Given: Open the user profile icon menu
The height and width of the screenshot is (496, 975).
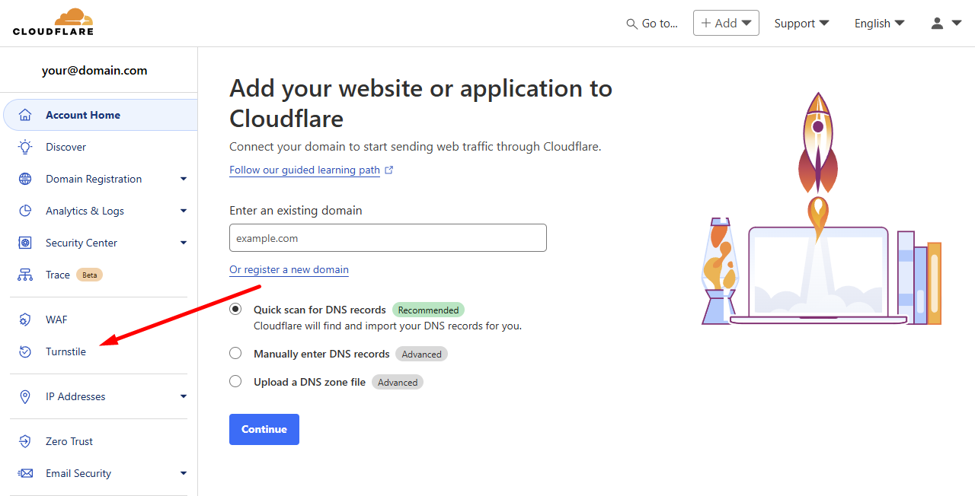Looking at the screenshot, I should pos(946,24).
